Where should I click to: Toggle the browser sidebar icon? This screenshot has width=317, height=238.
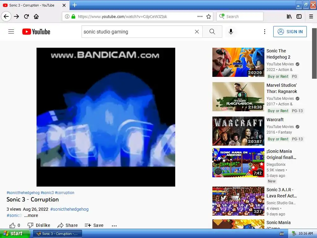coord(299,16)
